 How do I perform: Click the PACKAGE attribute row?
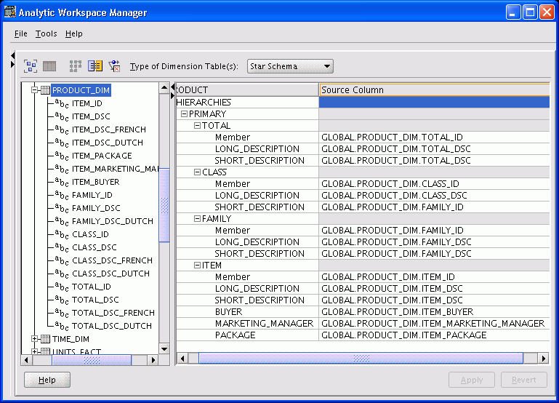(247, 335)
